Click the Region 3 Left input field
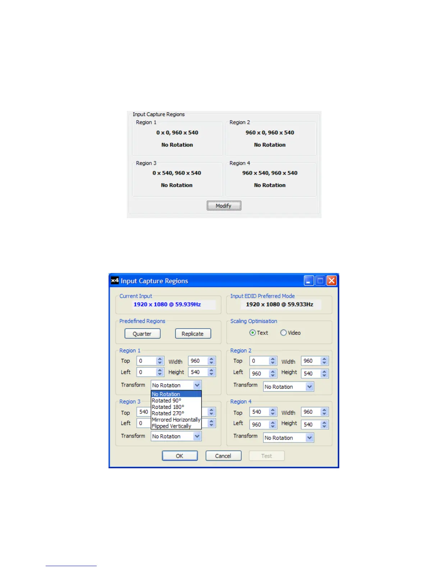 (144, 423)
